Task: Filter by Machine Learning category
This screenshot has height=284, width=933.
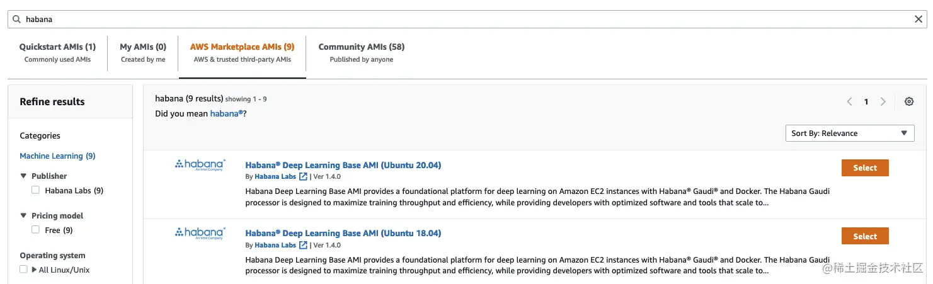Action: pos(57,156)
